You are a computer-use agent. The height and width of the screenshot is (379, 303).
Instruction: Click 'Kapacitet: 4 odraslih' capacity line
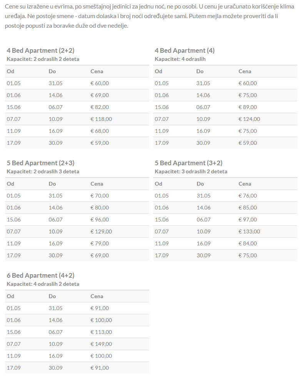tap(180, 59)
